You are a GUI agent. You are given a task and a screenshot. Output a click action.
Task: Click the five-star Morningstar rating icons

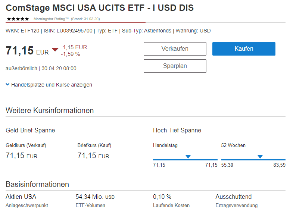click(18, 19)
